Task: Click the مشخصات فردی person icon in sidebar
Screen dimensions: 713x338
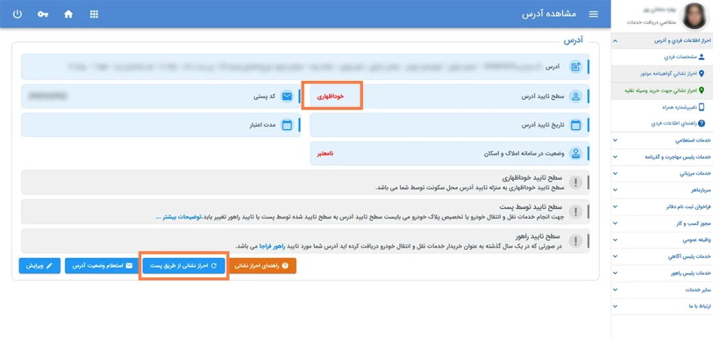Action: tap(701, 57)
